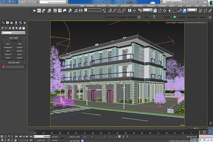Toggle Percent Snap
Screen dimensions: 213x142
pos(114,11)
